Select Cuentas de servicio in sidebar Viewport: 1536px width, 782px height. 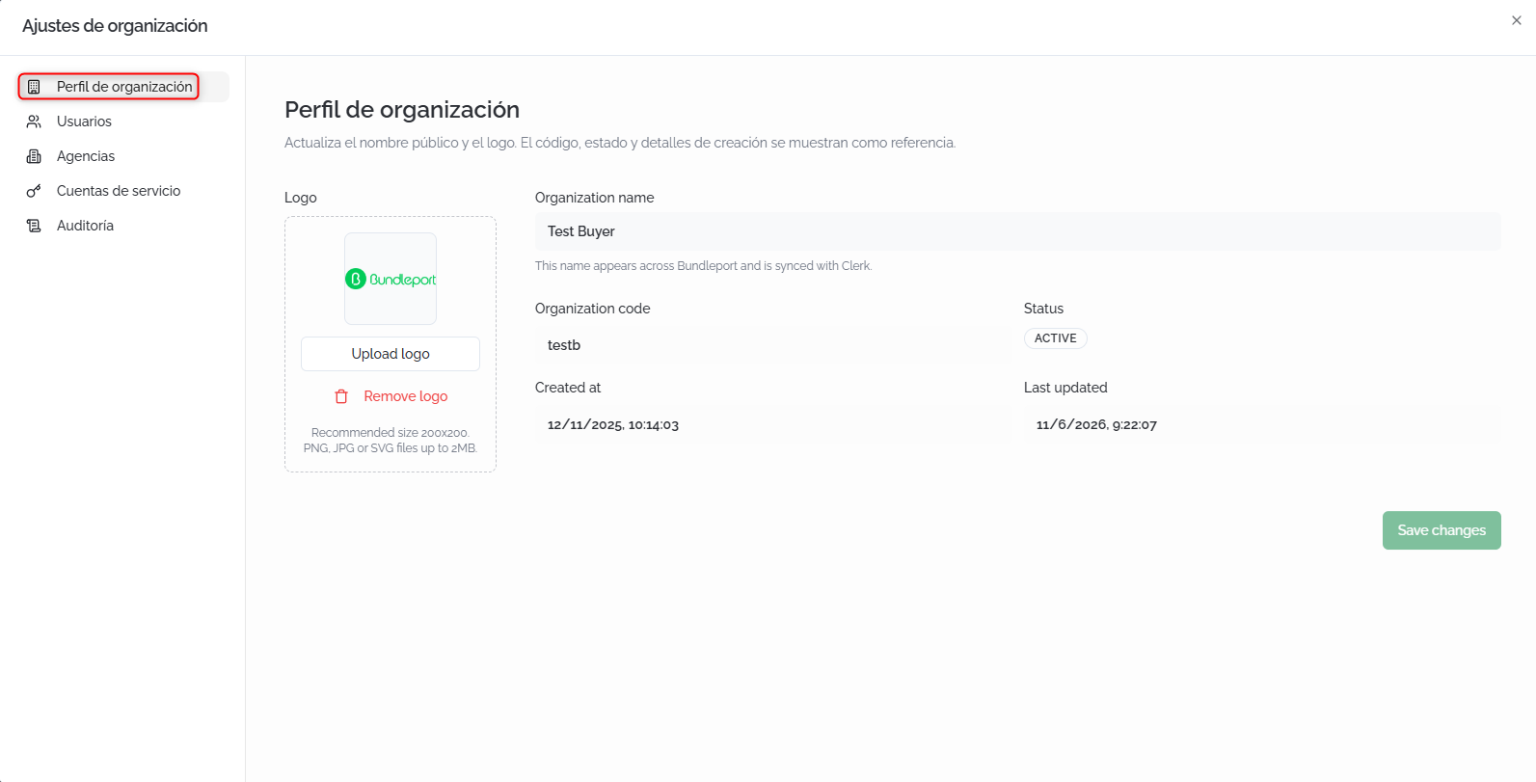point(123,191)
